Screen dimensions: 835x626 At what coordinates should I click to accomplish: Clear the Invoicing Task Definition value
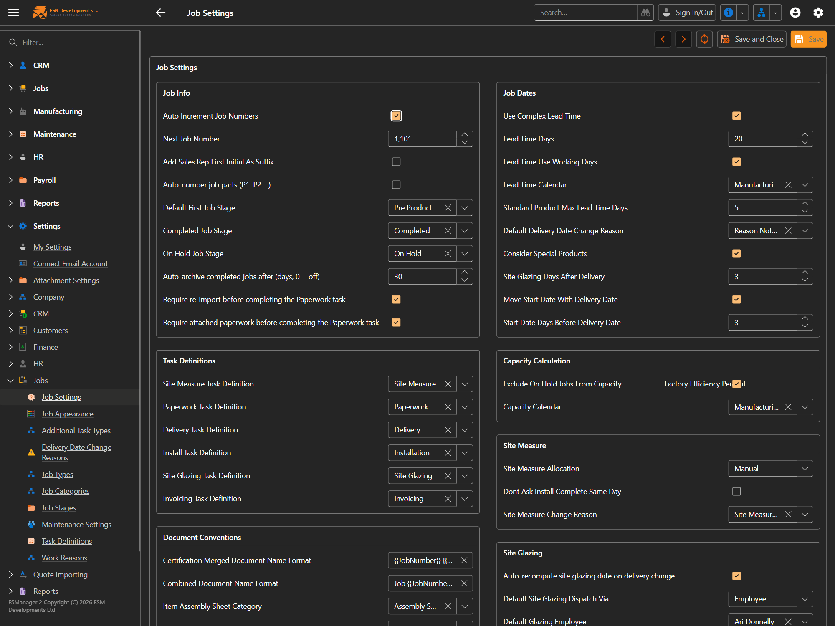[448, 499]
